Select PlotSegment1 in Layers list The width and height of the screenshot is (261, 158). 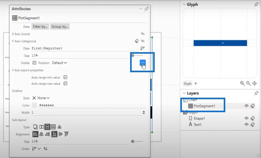204,106
